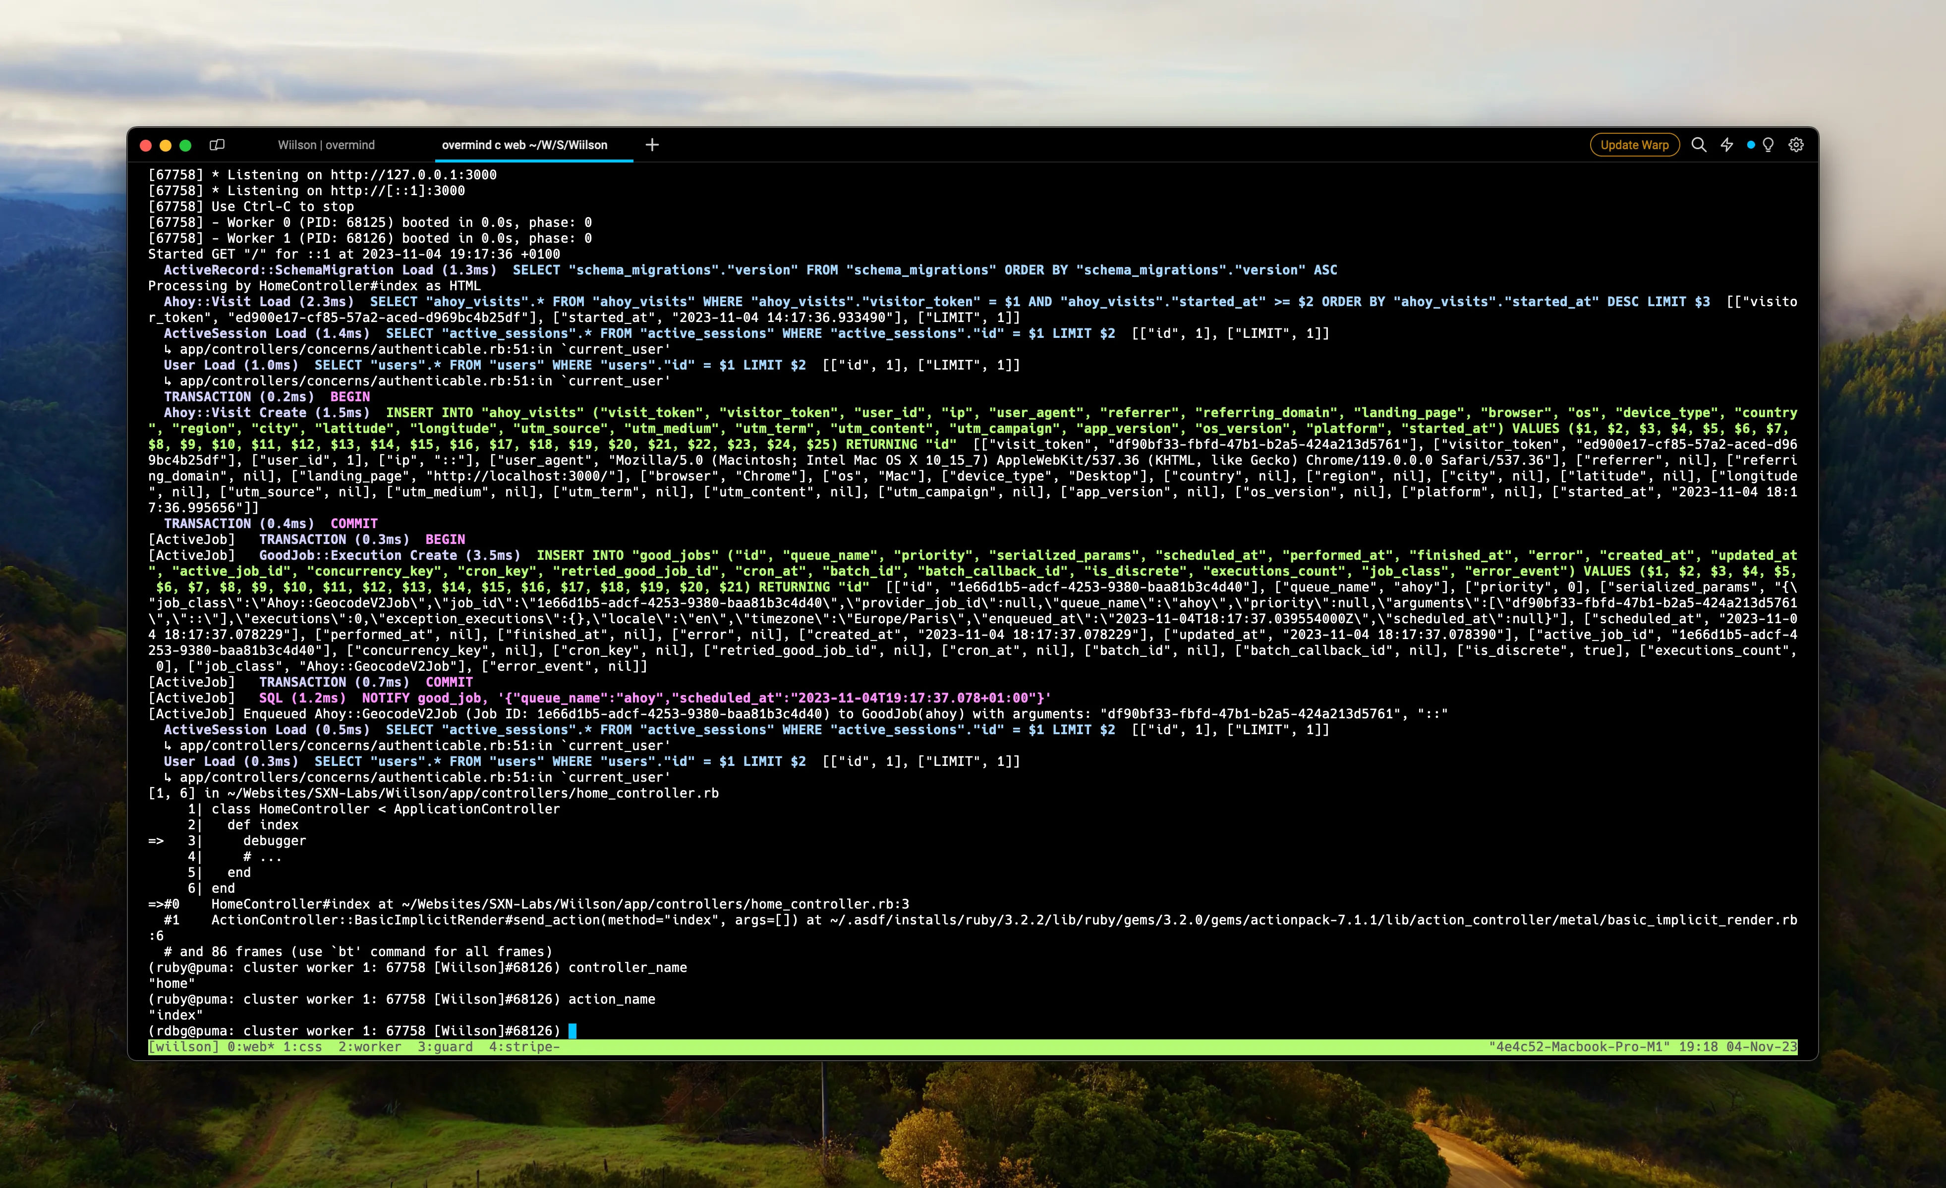Select tmux window 2:worker in status bar

tap(370, 1047)
